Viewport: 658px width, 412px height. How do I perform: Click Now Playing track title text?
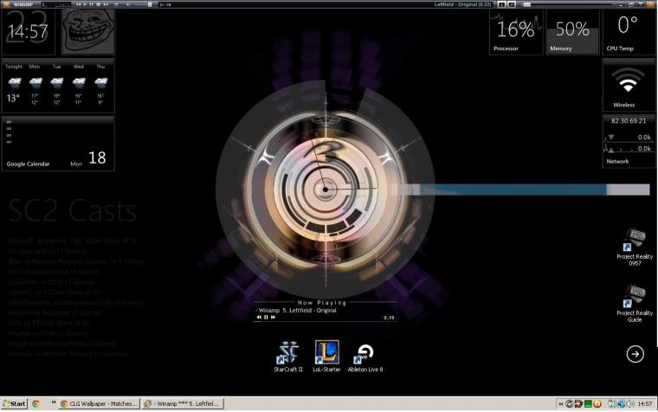(x=298, y=311)
